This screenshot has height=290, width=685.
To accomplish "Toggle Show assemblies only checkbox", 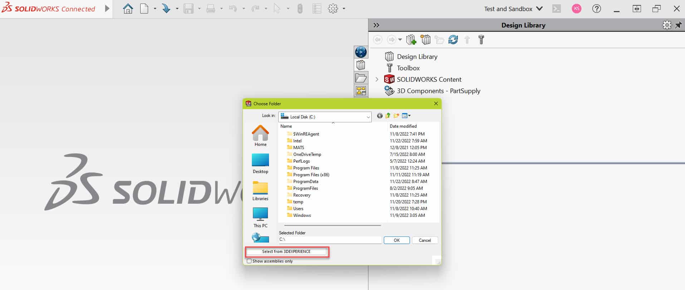I will (249, 261).
